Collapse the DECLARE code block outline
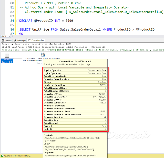 (18, 21)
